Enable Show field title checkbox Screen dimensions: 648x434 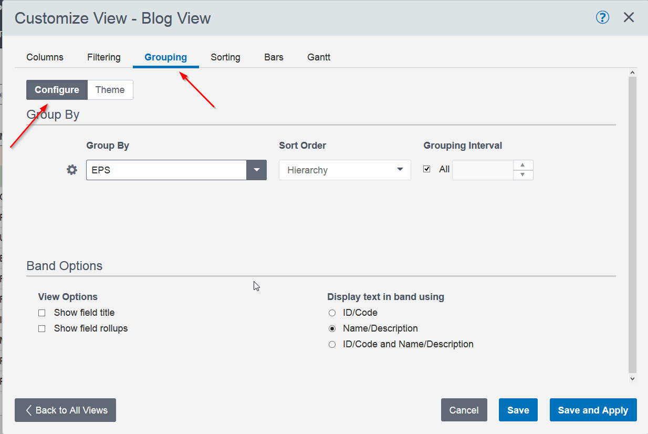point(42,313)
